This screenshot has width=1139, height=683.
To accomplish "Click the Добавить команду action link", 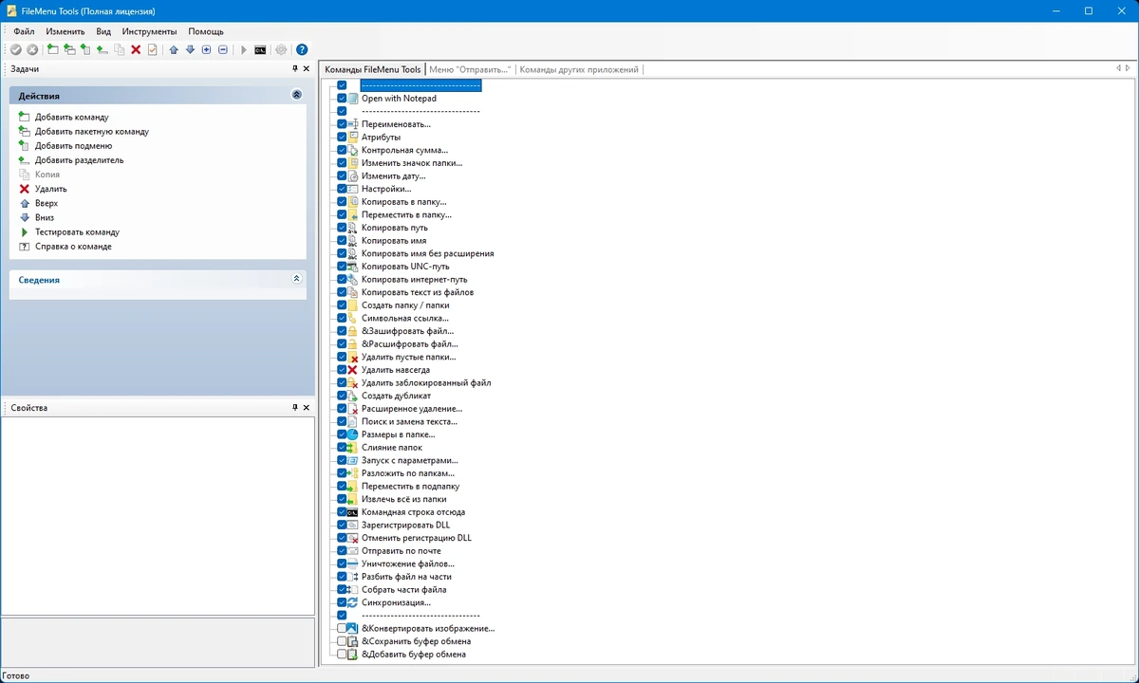I will pos(72,118).
